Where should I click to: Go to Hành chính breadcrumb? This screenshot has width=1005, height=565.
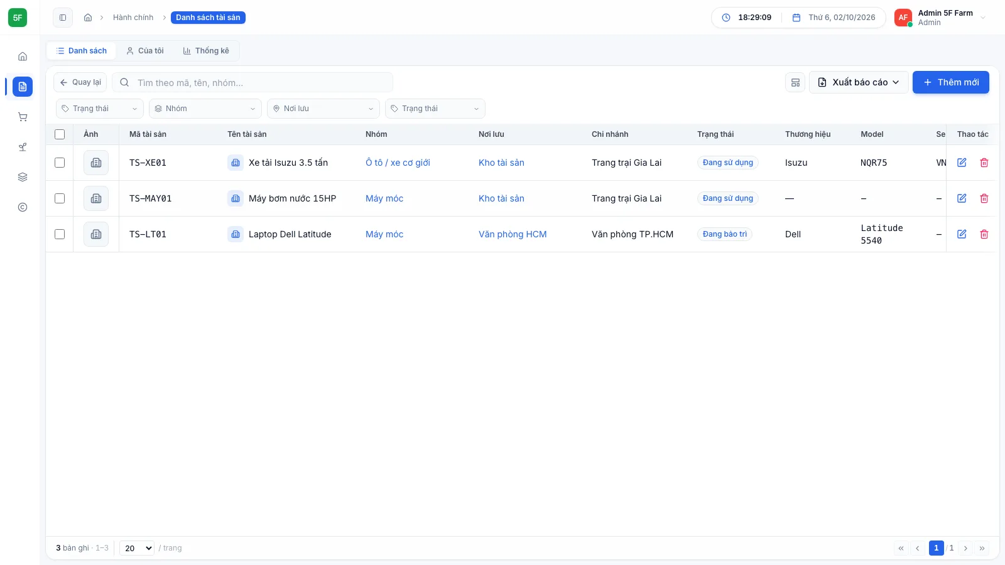[x=133, y=18]
